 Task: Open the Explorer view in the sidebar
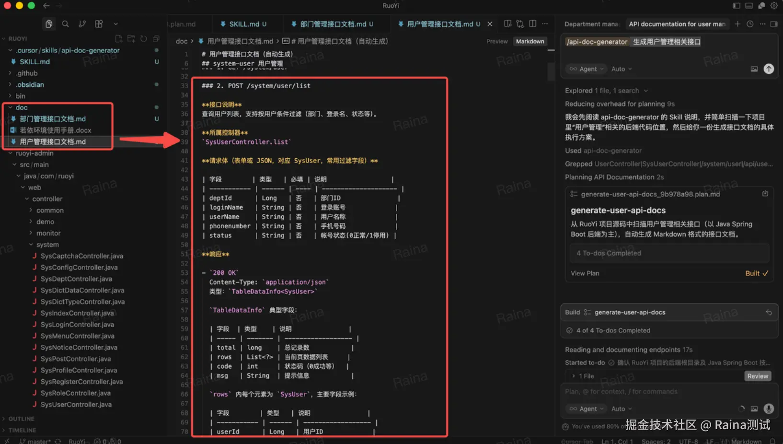pyautogui.click(x=49, y=24)
